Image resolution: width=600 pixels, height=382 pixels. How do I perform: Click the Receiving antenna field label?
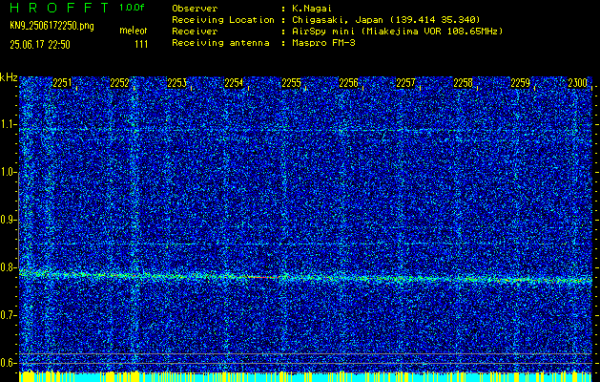(x=220, y=43)
